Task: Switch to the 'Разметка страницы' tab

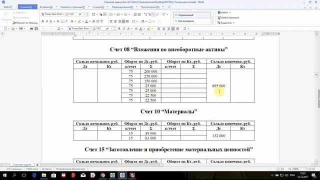Action: tap(72, 7)
